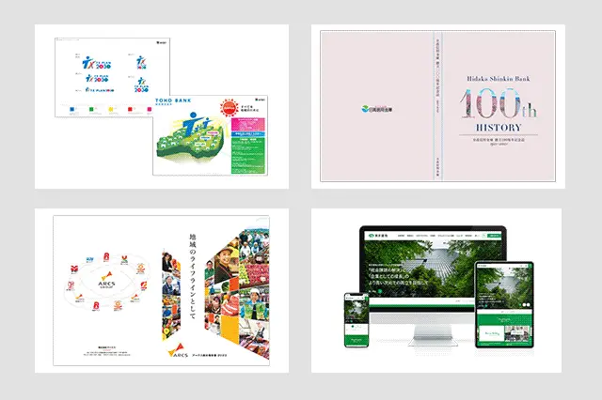
Task: Click the ARCS logo at cover bottom
Action: (178, 351)
